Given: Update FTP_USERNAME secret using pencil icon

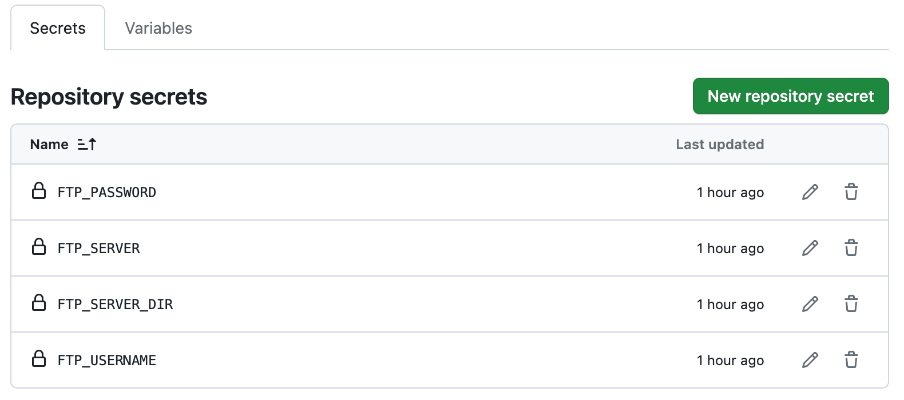Looking at the screenshot, I should [810, 360].
